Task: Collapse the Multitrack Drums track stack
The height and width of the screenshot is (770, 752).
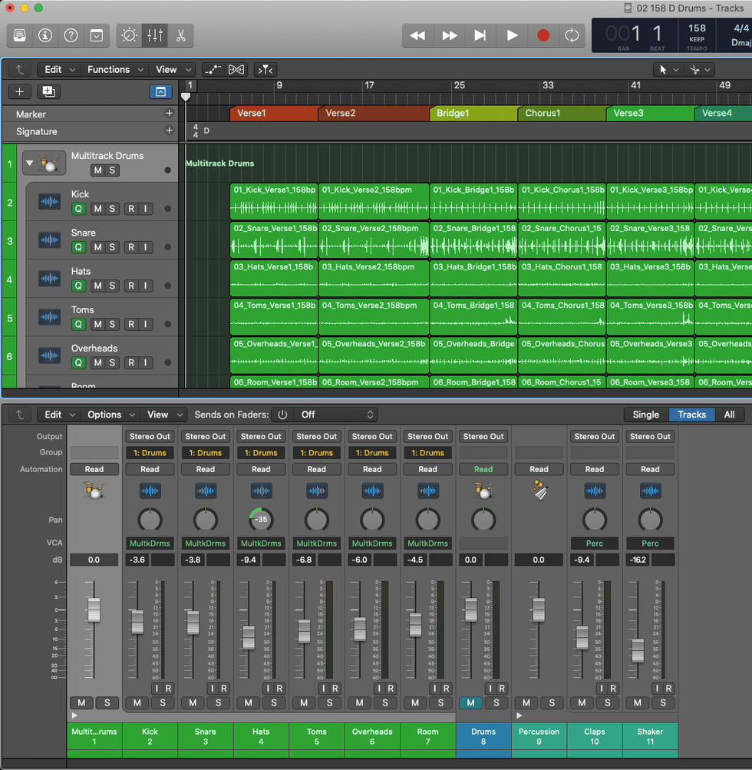Action: click(x=29, y=162)
